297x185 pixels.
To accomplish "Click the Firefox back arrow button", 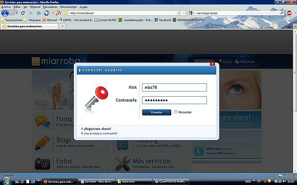I will pos(5,13).
